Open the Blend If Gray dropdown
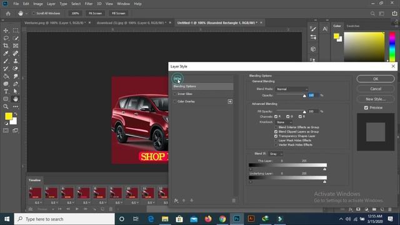The image size is (400, 225). [x=276, y=154]
